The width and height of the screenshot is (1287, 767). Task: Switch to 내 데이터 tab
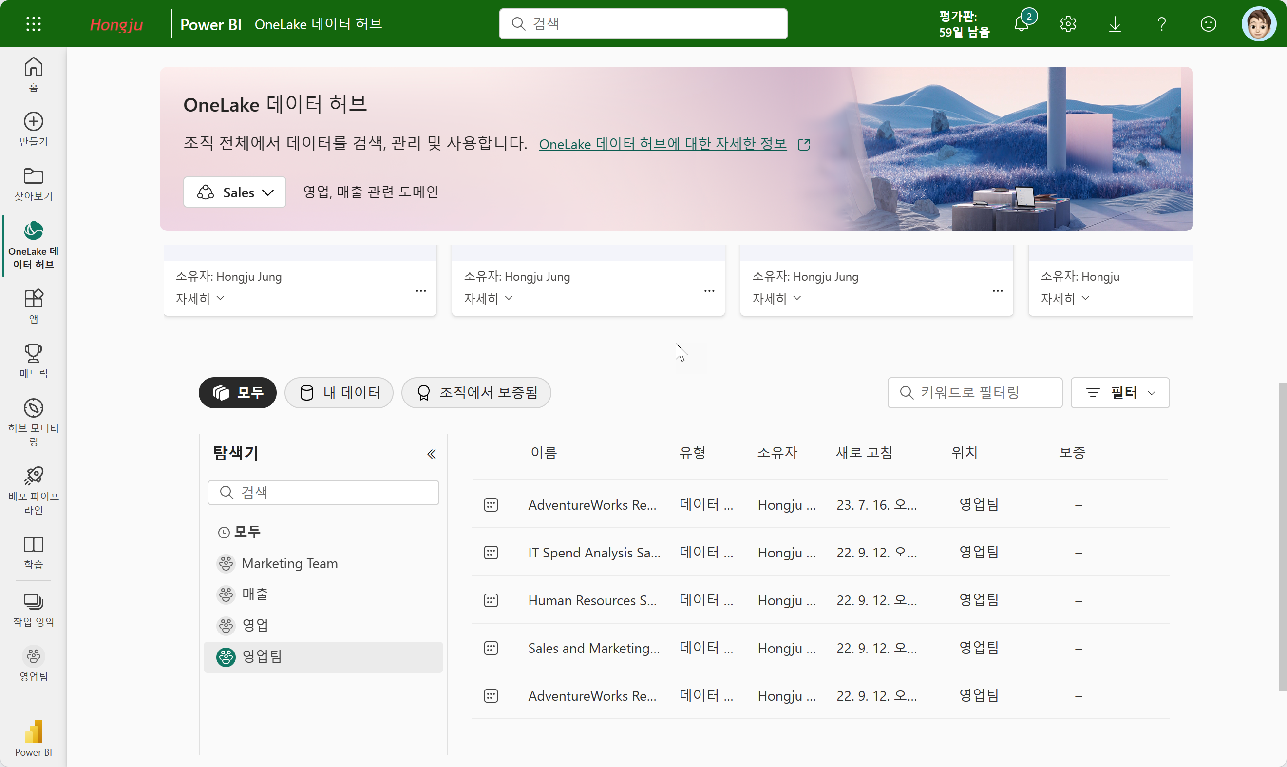[339, 393]
